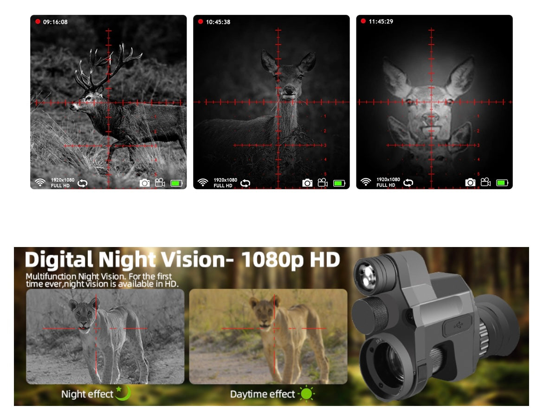Click the Night effect label
543x412 pixels.
click(87, 394)
